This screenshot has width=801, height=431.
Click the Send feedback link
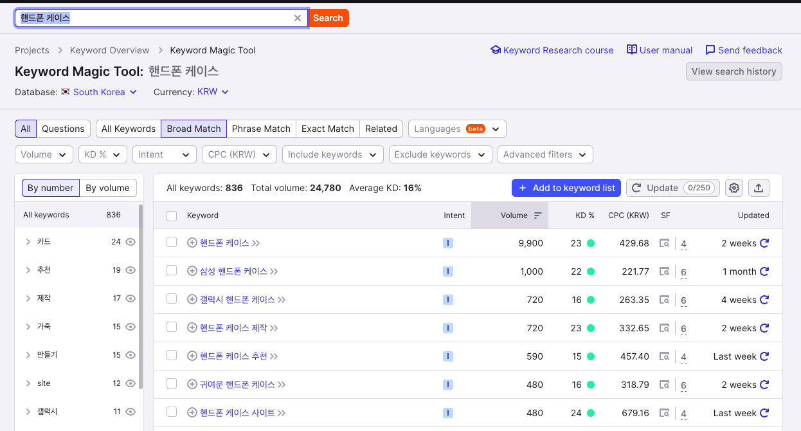tap(744, 50)
